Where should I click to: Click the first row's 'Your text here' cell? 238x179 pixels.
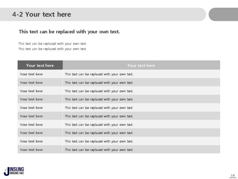[x=40, y=74]
